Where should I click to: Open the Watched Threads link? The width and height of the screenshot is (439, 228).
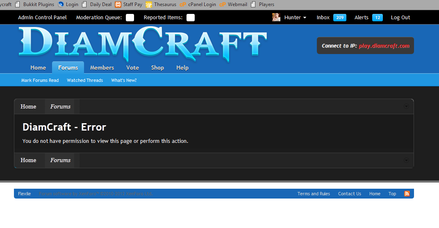pos(85,80)
